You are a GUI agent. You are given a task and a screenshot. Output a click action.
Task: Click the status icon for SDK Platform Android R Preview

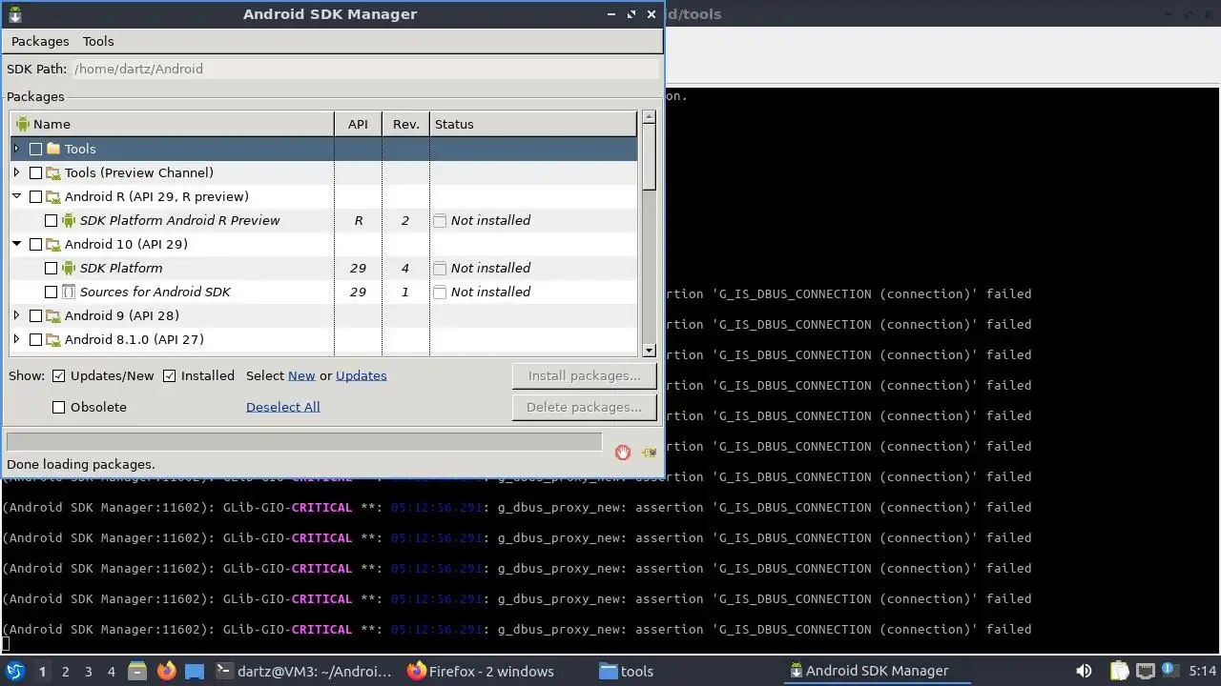tap(440, 220)
